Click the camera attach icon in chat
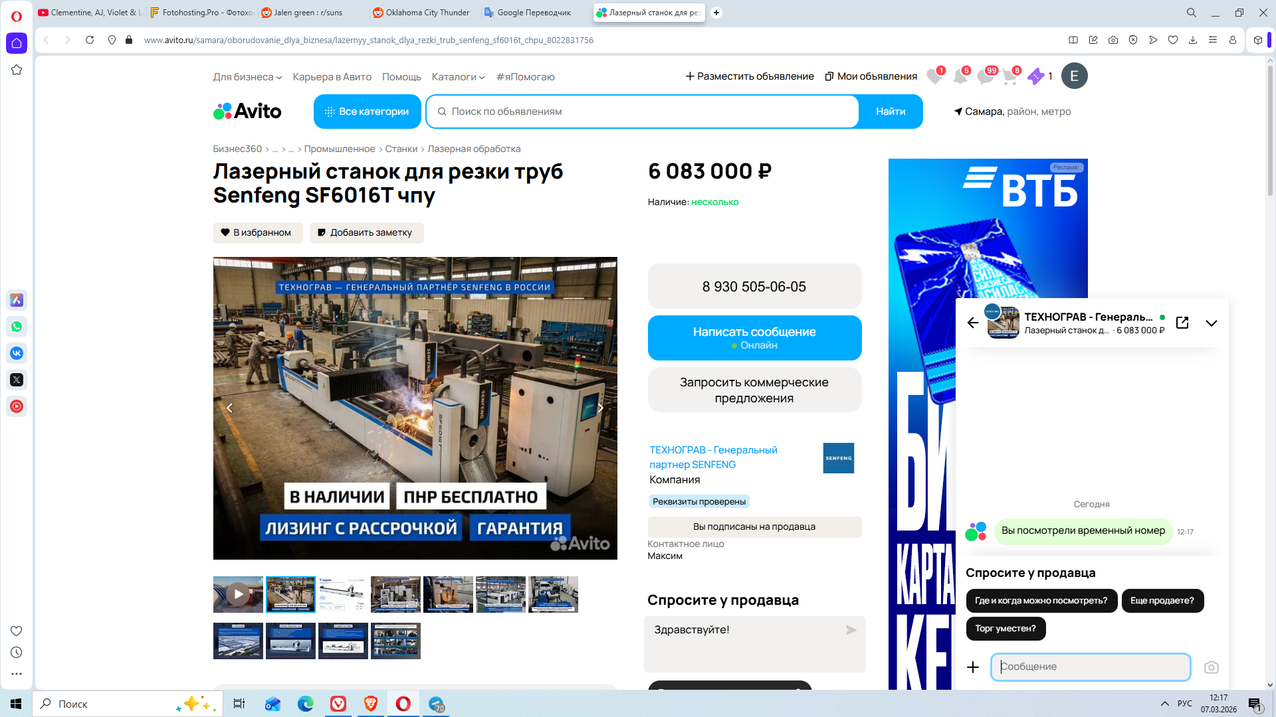Viewport: 1276px width, 717px height. click(x=1211, y=667)
